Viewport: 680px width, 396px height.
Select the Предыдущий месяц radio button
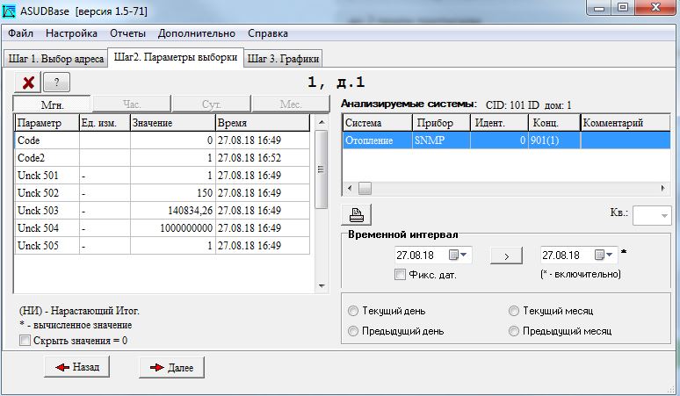pyautogui.click(x=514, y=332)
